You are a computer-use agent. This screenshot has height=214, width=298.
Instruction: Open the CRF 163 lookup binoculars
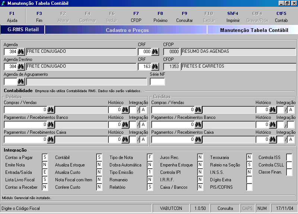click(x=155, y=67)
